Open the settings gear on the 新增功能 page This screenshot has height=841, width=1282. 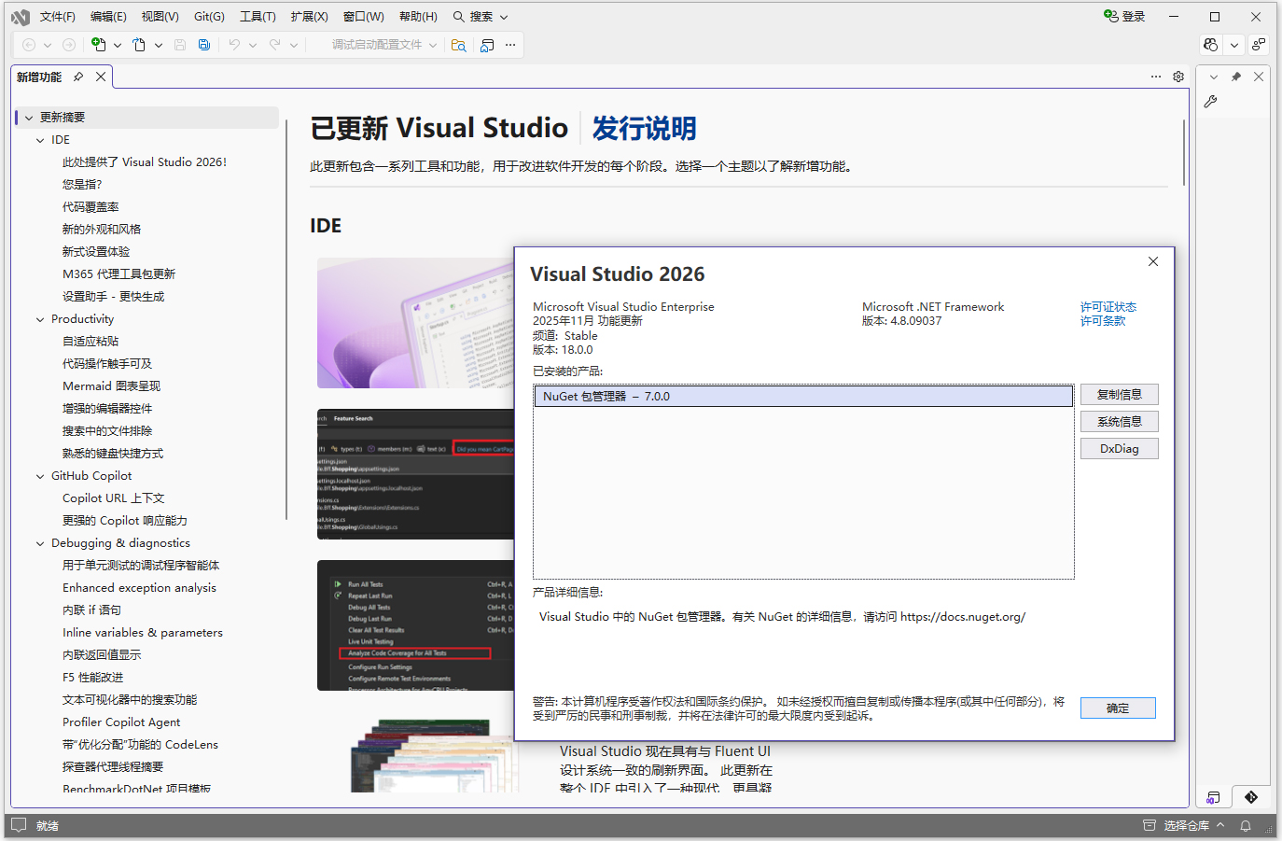(x=1177, y=77)
